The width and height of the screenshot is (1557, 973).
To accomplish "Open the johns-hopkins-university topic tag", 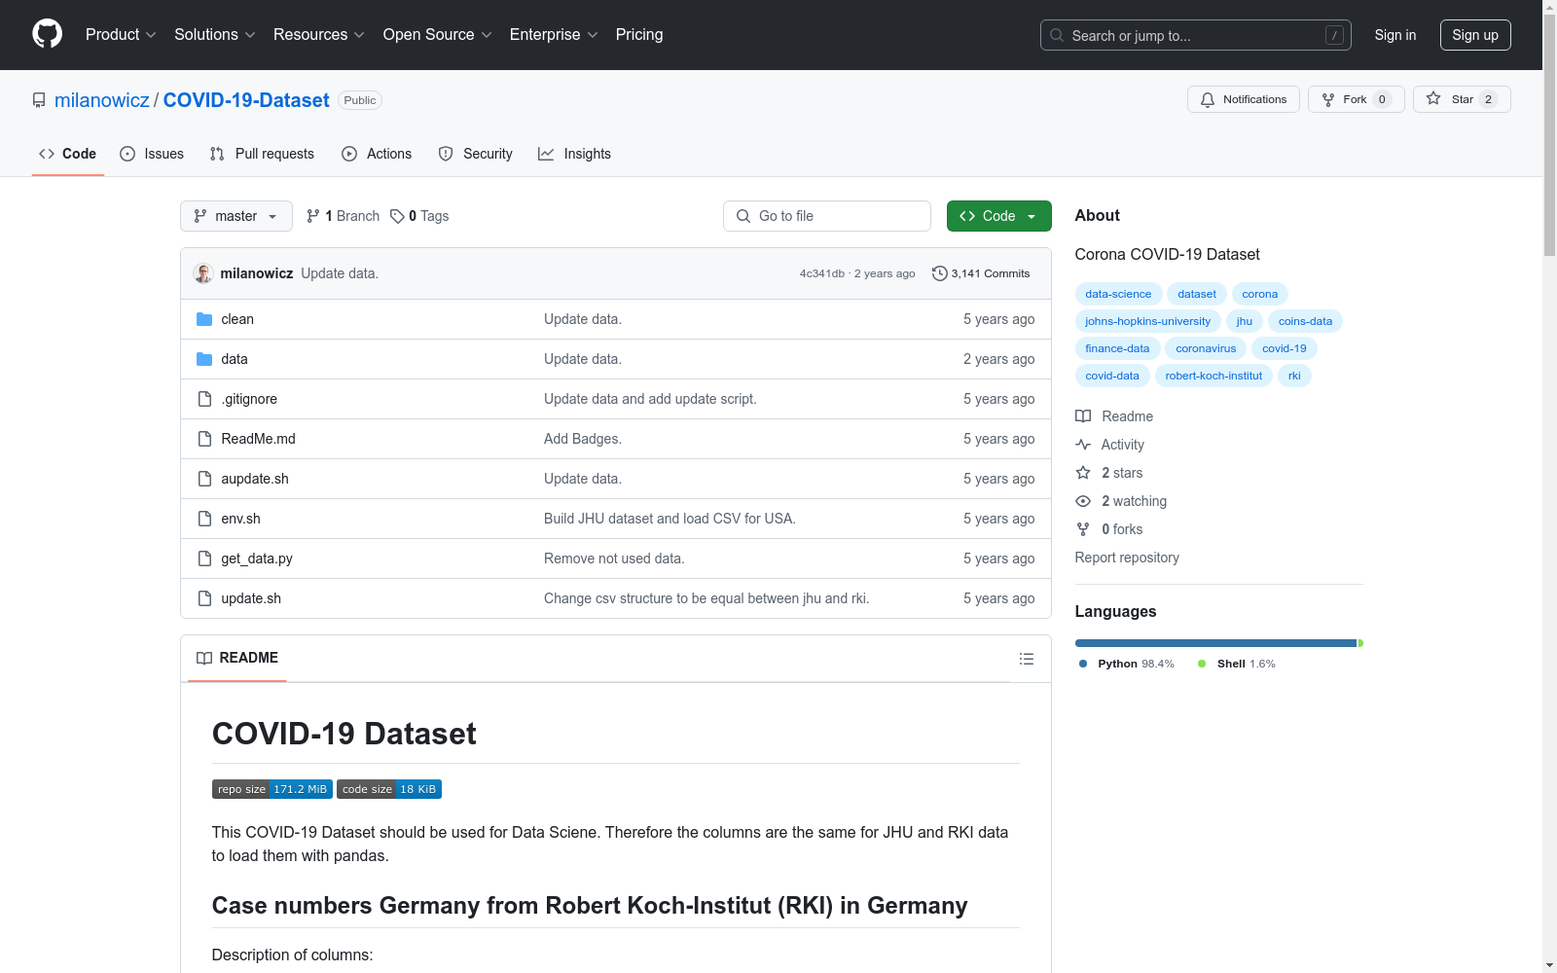I will pyautogui.click(x=1148, y=321).
